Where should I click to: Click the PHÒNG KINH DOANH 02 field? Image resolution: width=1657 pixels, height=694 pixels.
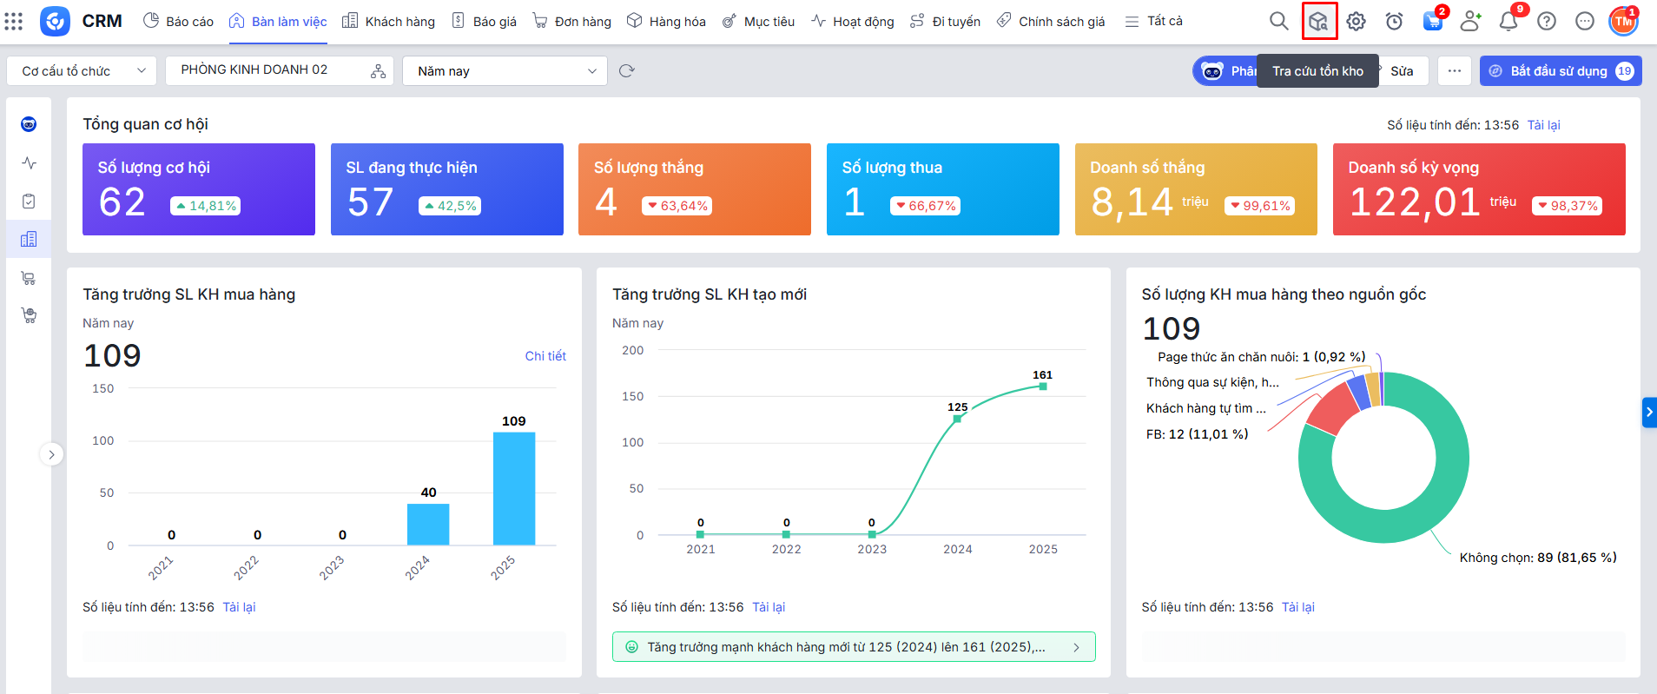click(x=269, y=70)
